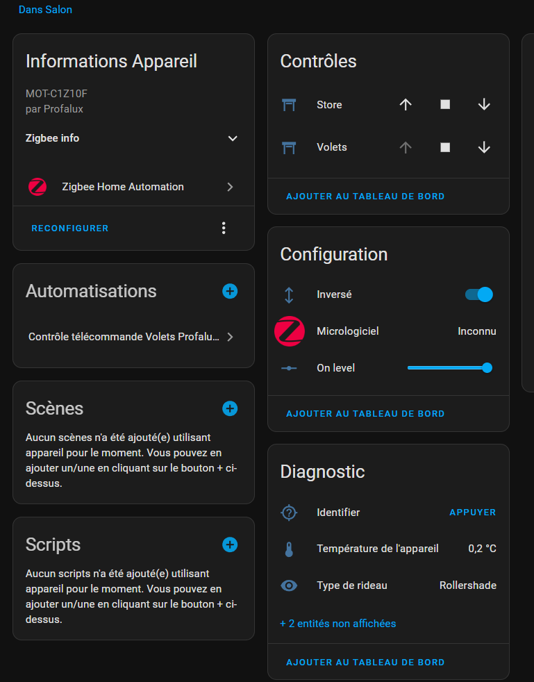Viewport: 534px width, 682px height.
Task: Lower the Volets with the down arrow
Action: click(x=484, y=147)
